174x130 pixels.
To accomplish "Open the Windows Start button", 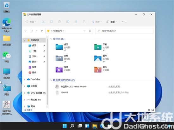I will pyautogui.click(x=65, y=126).
